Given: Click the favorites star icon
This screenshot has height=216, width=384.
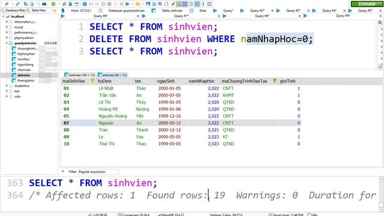Looking at the screenshot, I should click(55, 11).
